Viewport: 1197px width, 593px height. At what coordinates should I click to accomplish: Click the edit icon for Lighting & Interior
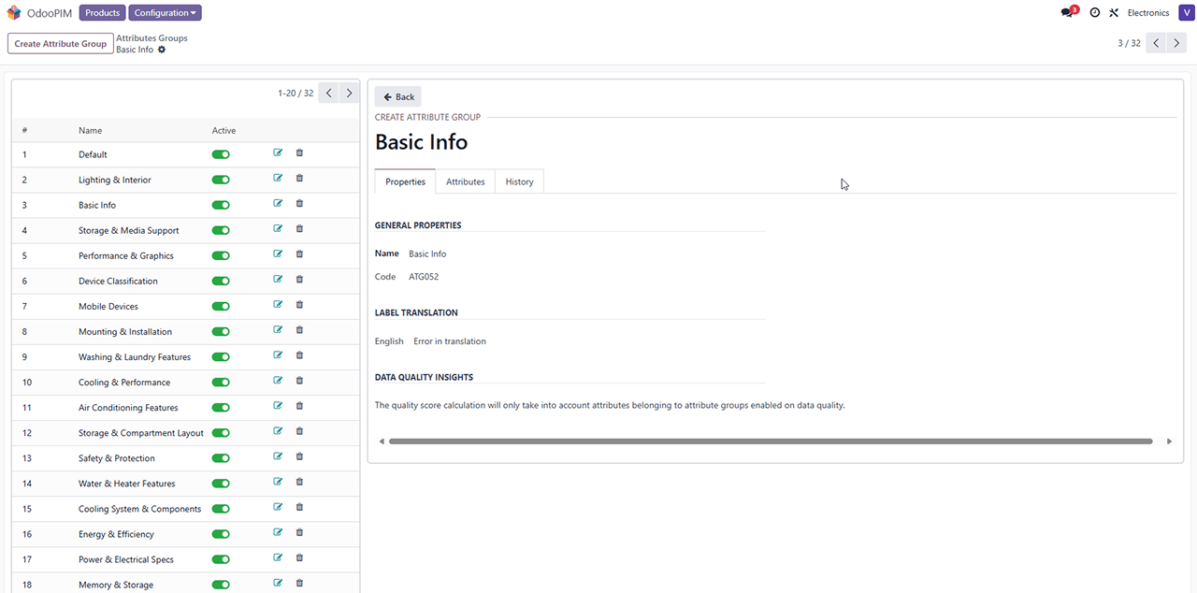pyautogui.click(x=278, y=179)
